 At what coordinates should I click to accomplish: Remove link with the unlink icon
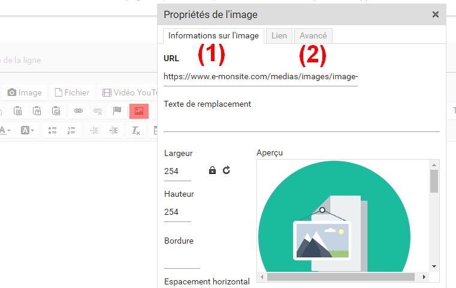point(98,111)
